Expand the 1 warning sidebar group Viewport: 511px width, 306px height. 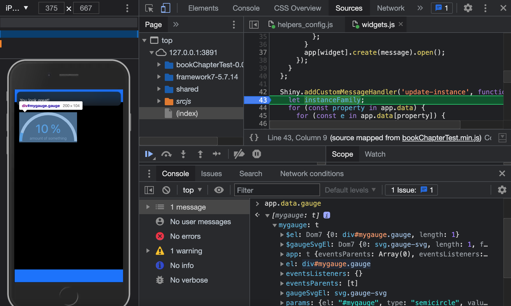[148, 251]
